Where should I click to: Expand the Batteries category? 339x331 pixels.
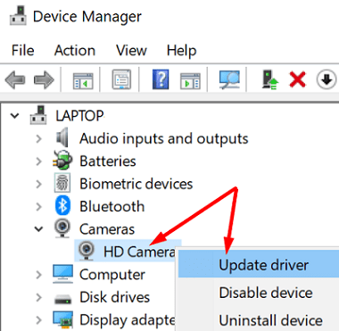(38, 161)
